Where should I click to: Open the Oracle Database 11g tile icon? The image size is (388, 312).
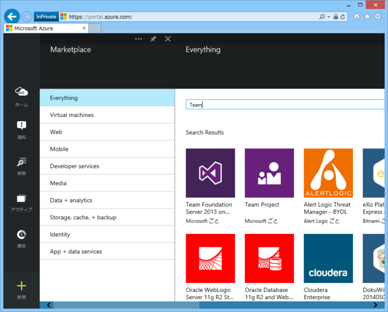269,258
